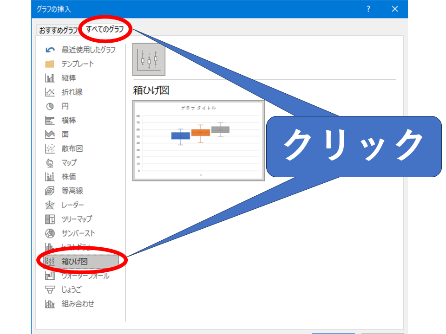Select the 組み合わせ combo chart category
The width and height of the screenshot is (446, 334).
point(78,304)
